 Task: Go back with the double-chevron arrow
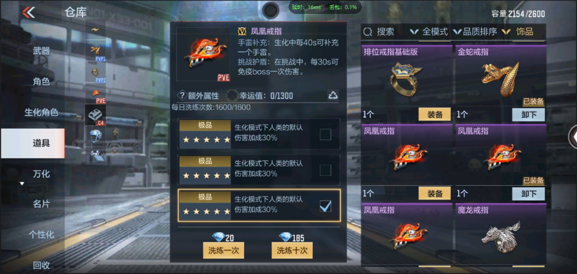click(28, 13)
